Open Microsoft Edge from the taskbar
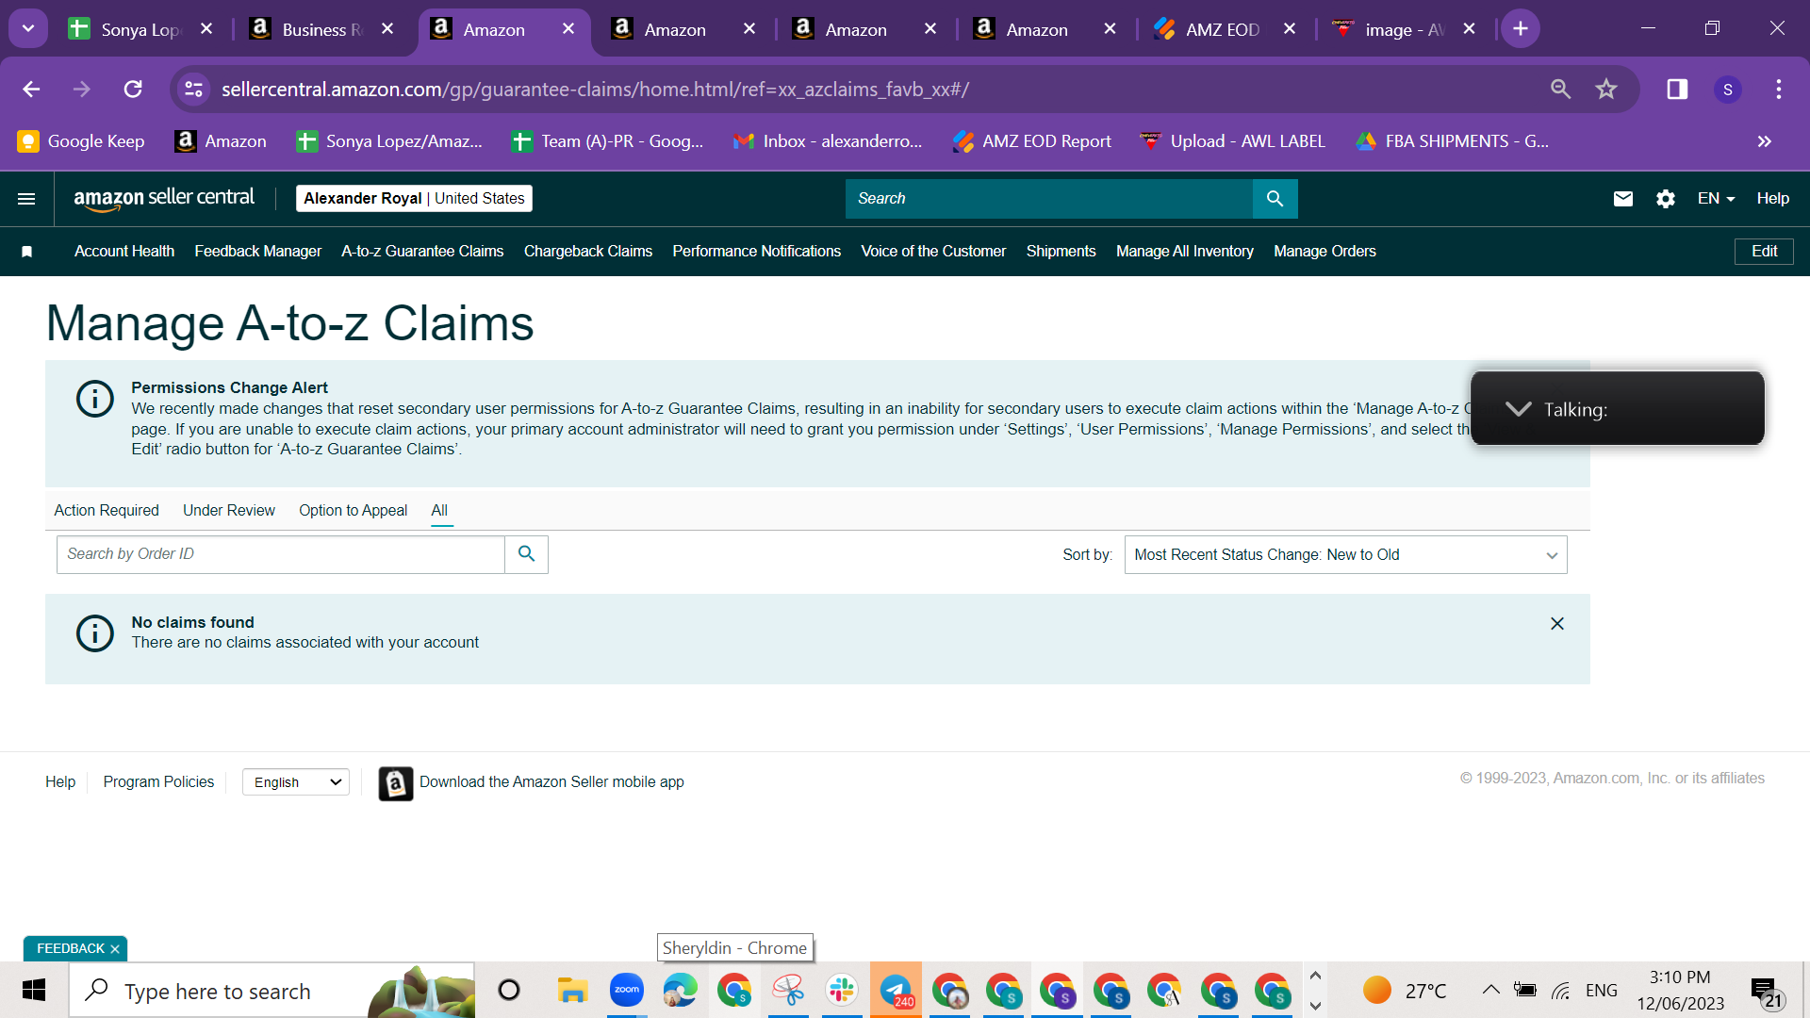The height and width of the screenshot is (1018, 1810). 680,991
